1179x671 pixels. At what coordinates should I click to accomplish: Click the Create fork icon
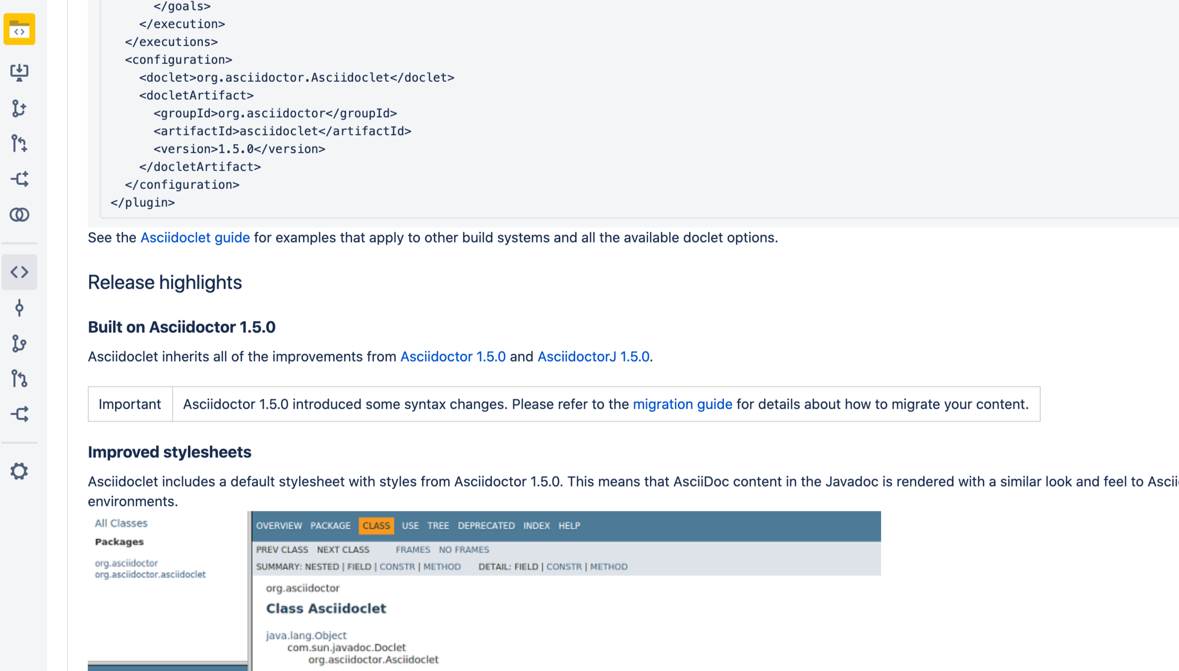click(x=19, y=179)
